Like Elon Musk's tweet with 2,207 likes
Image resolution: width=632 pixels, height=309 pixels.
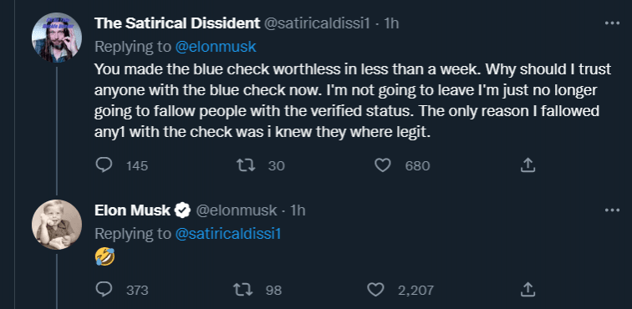coord(375,289)
